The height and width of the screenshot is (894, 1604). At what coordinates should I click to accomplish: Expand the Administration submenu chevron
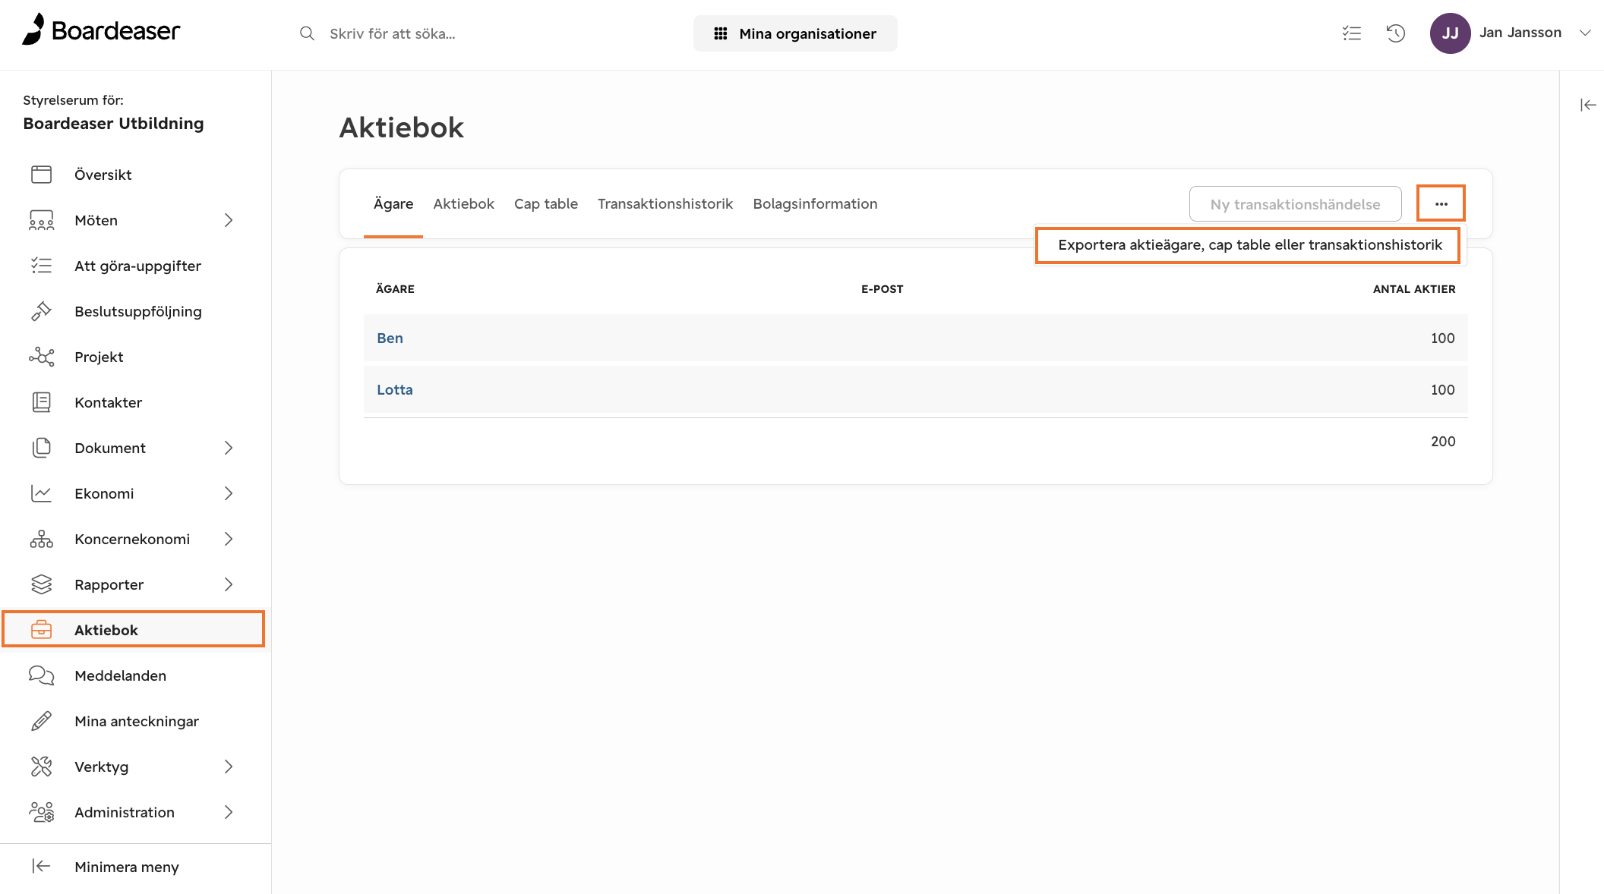coord(229,812)
